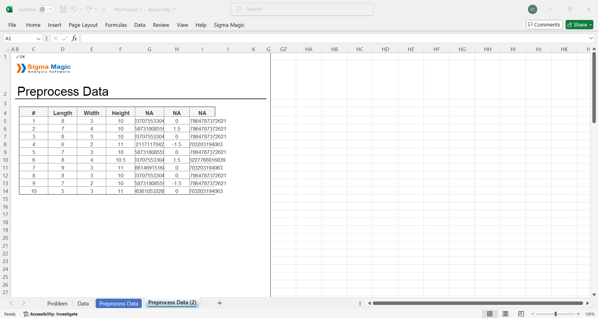This screenshot has width=598, height=318.
Task: Click the Insert Function fx icon
Action: 74,38
